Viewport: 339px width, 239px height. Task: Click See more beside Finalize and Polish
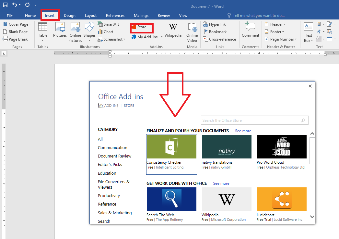(243, 131)
